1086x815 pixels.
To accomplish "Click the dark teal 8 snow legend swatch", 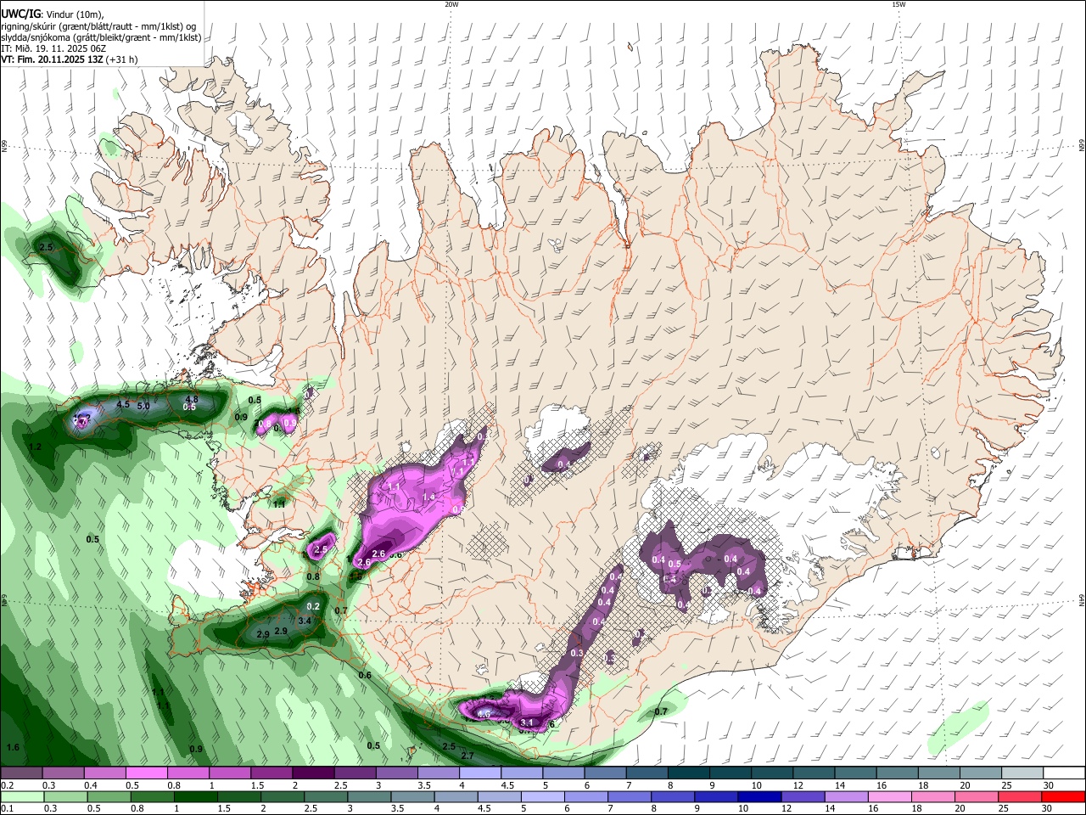I will 688,773.
